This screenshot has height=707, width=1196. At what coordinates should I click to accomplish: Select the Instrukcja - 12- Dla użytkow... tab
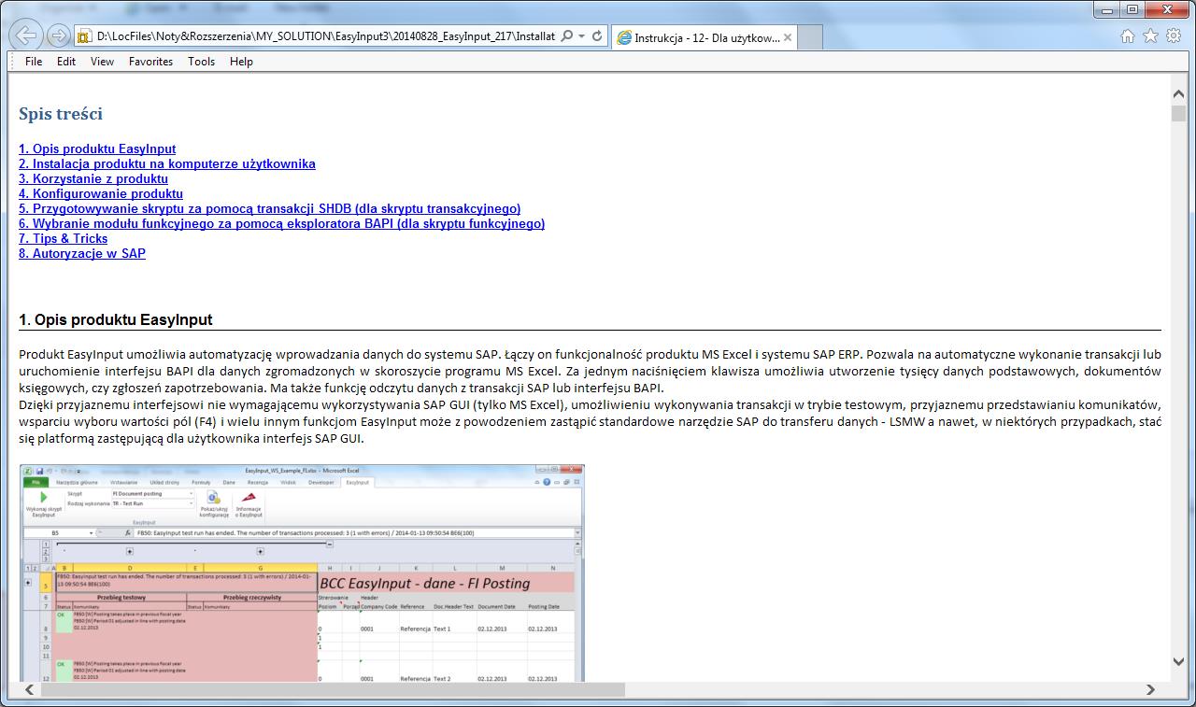click(705, 38)
